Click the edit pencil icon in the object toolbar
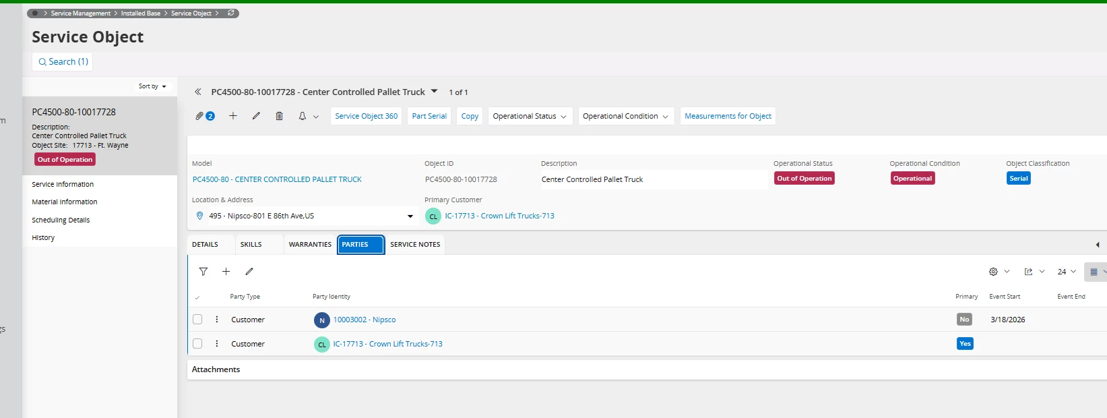 [x=256, y=116]
